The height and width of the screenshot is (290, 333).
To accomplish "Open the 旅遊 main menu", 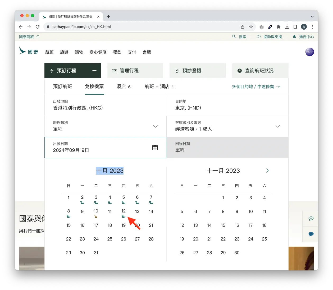I will (64, 52).
